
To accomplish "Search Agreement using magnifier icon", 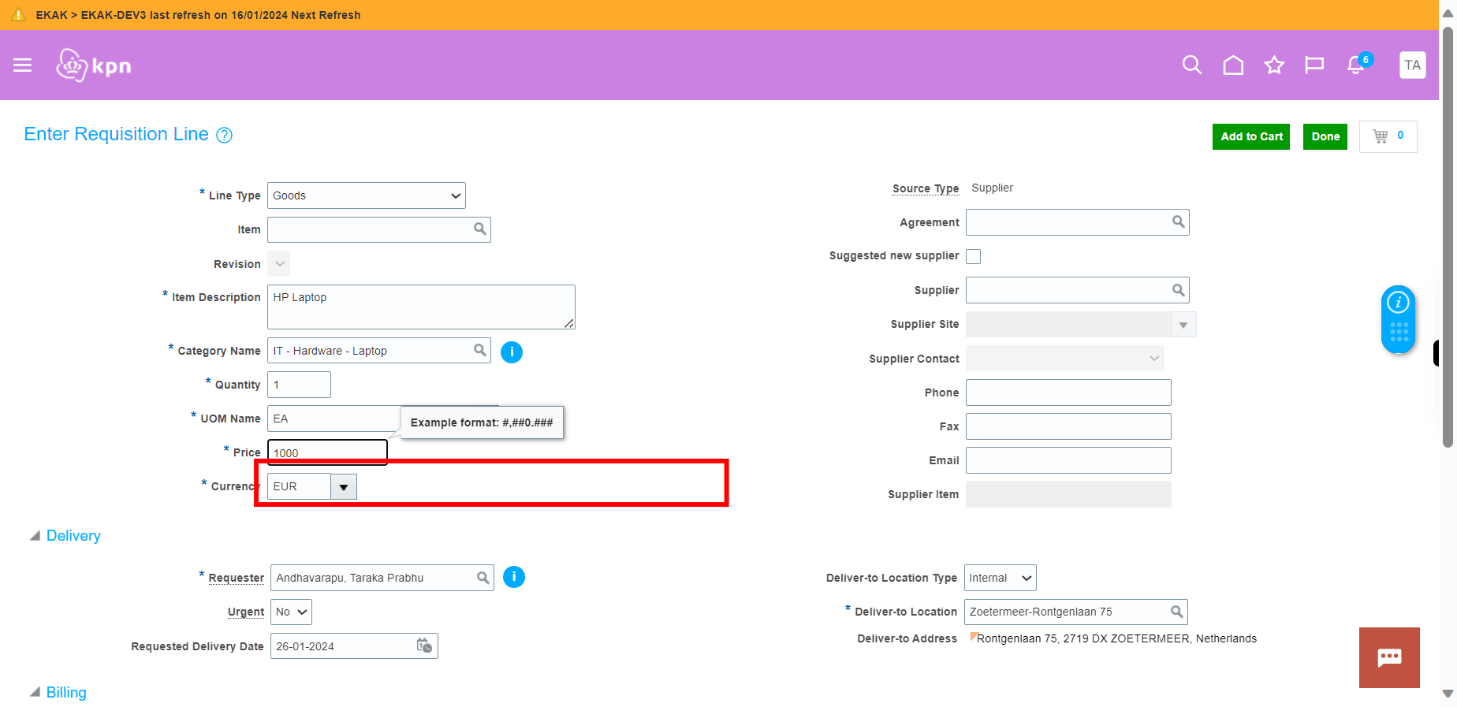I will coord(1178,222).
